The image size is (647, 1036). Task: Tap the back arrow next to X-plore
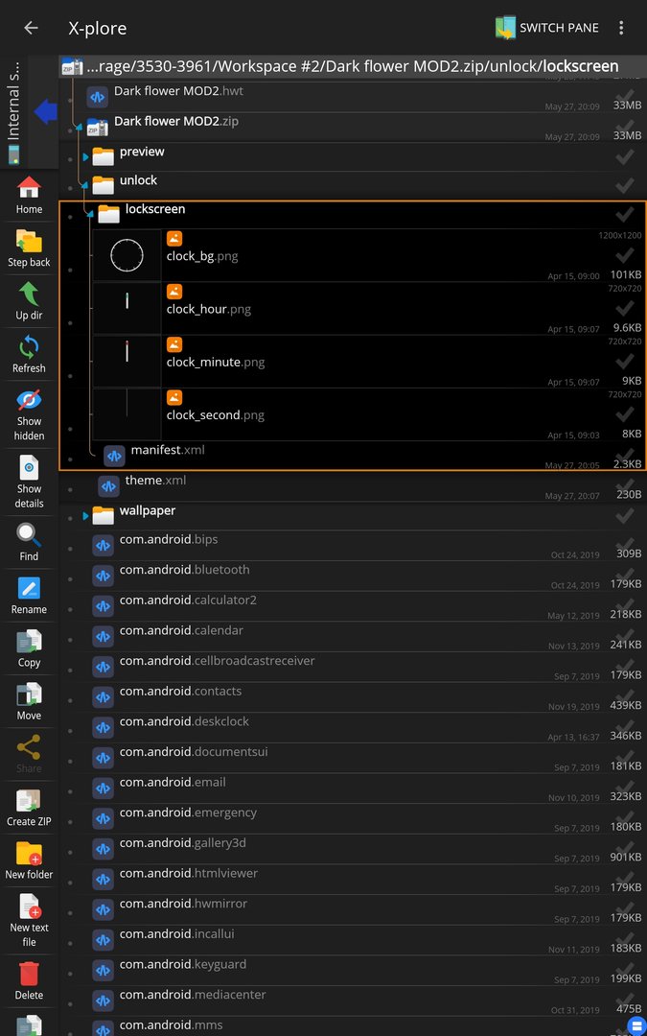[x=31, y=28]
